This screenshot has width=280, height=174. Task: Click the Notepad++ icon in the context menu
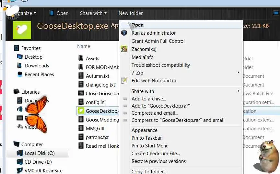[x=124, y=80]
